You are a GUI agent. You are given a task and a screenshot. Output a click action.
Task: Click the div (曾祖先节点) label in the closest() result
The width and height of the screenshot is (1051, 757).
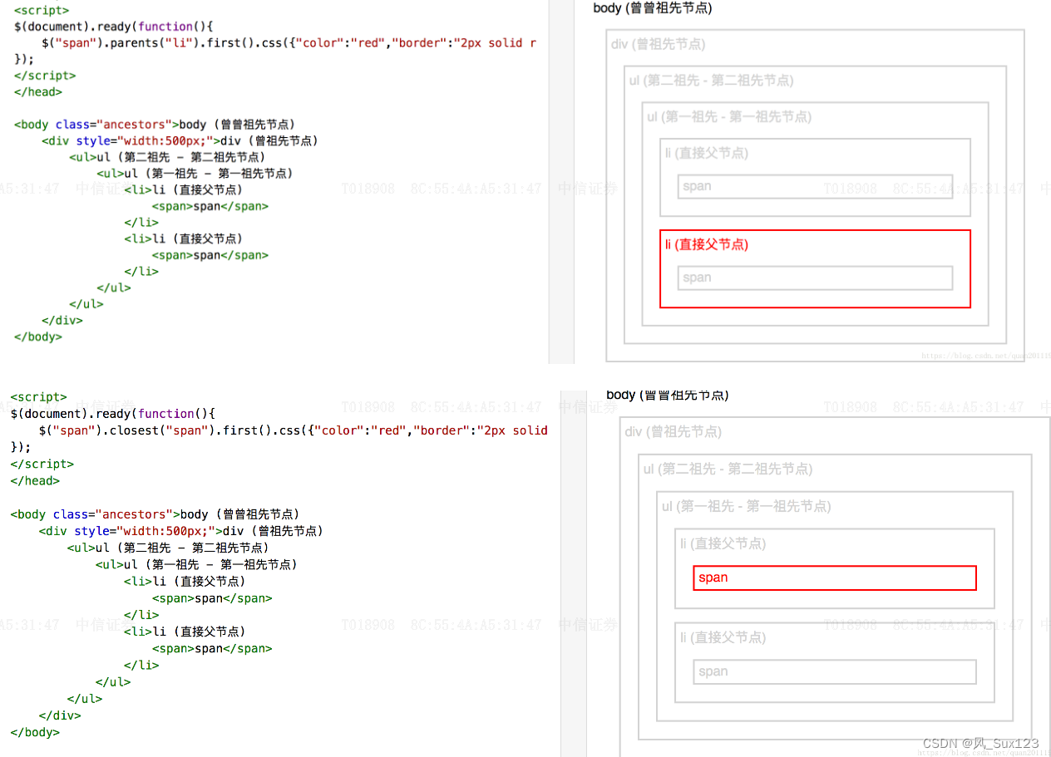pos(673,432)
